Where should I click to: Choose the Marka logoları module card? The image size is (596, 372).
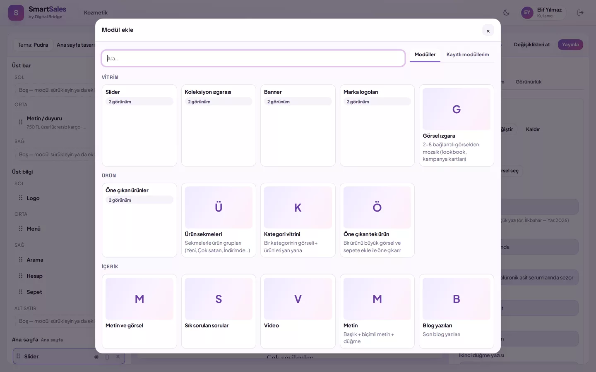377,125
